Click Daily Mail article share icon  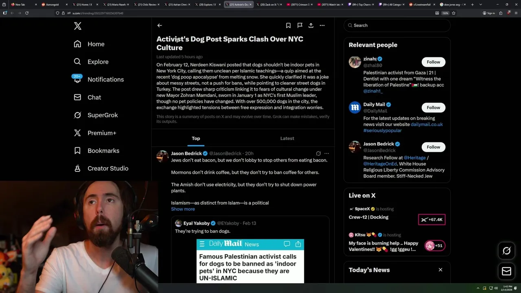point(298,244)
